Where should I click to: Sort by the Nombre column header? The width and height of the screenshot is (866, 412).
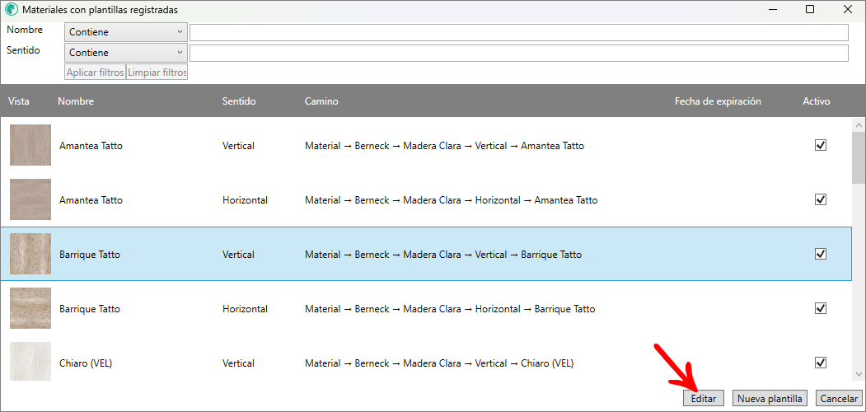tap(76, 101)
